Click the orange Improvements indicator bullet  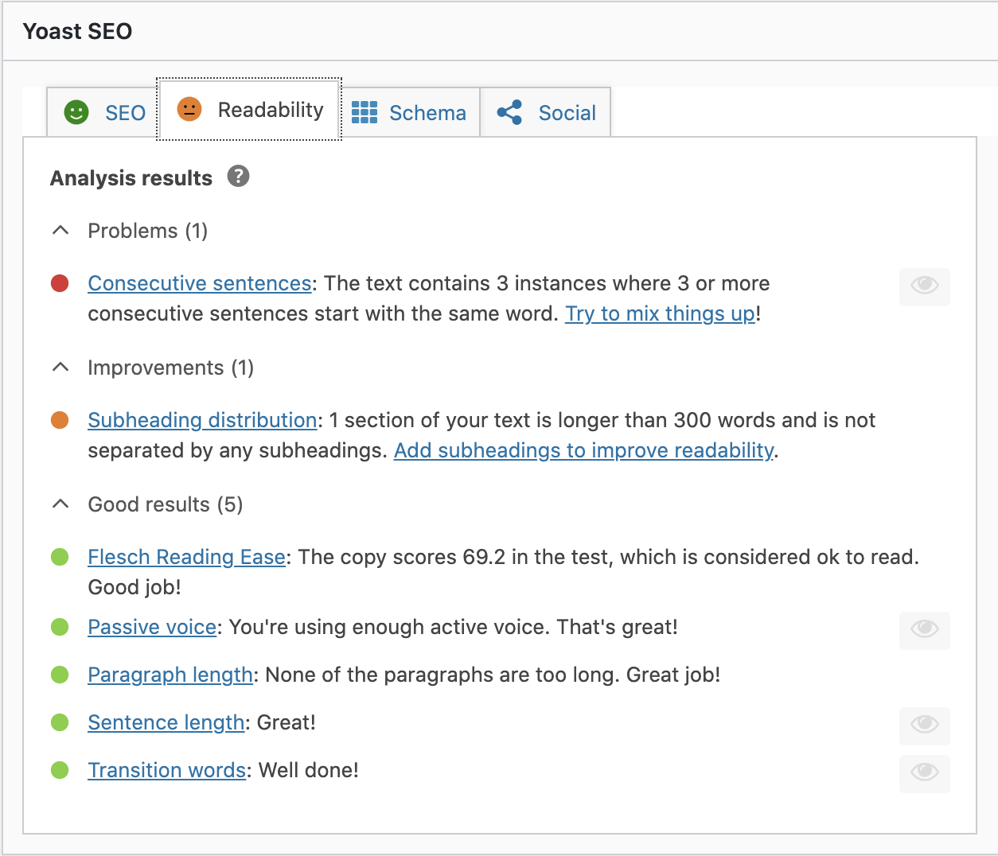[60, 421]
